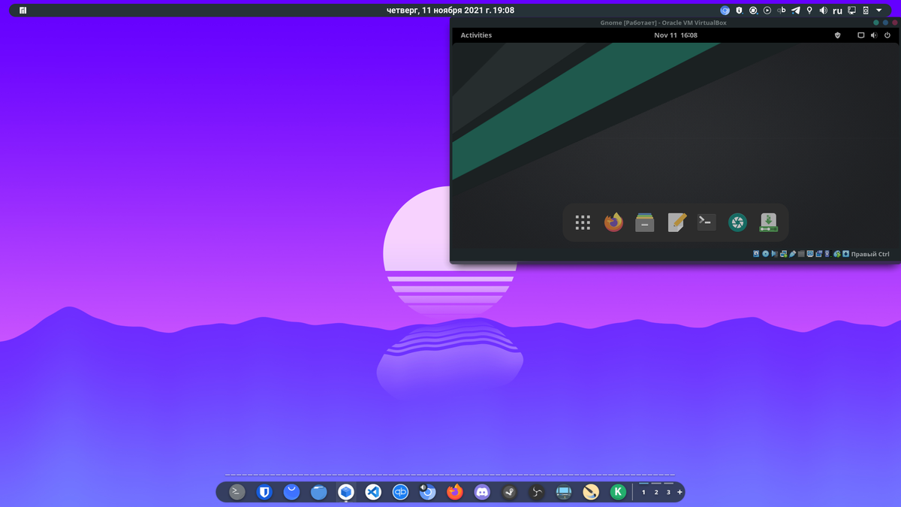Open the Files manager in guest dock

pos(645,222)
